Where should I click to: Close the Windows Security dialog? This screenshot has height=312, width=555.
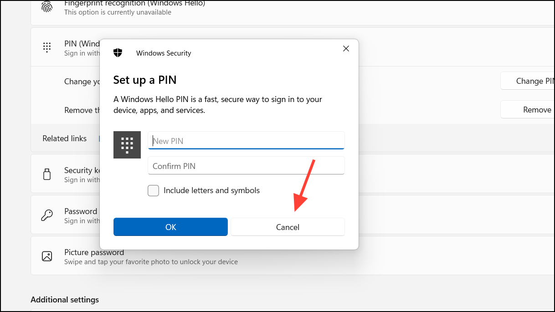346,48
